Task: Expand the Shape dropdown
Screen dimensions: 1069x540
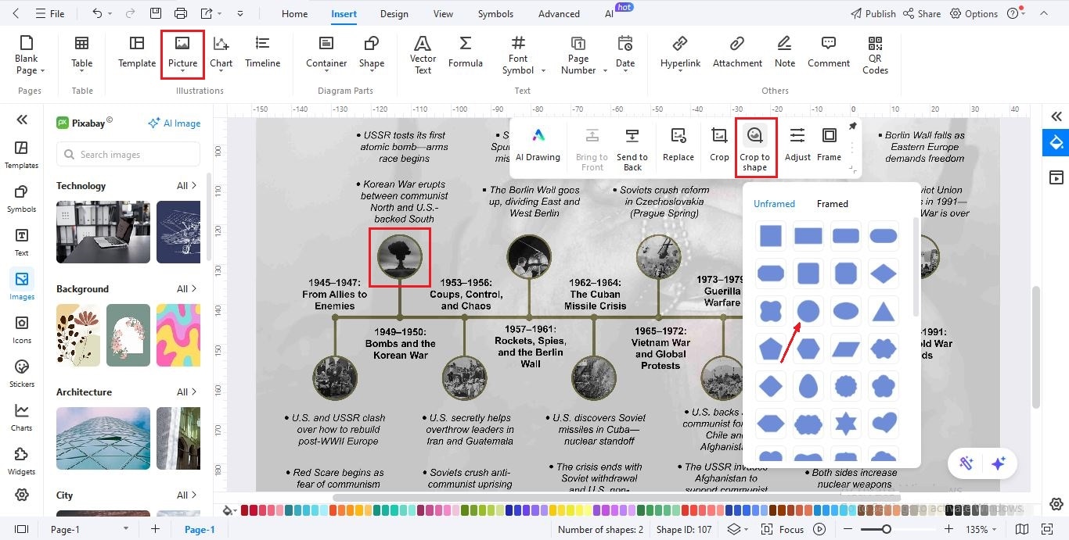Action: point(372,72)
